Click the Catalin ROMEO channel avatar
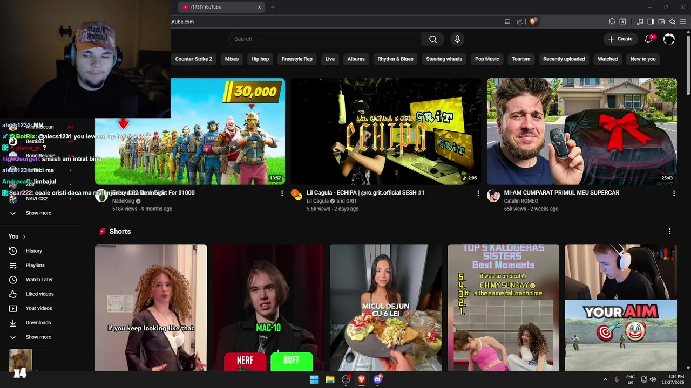Viewport: 691px width, 388px height. [493, 196]
